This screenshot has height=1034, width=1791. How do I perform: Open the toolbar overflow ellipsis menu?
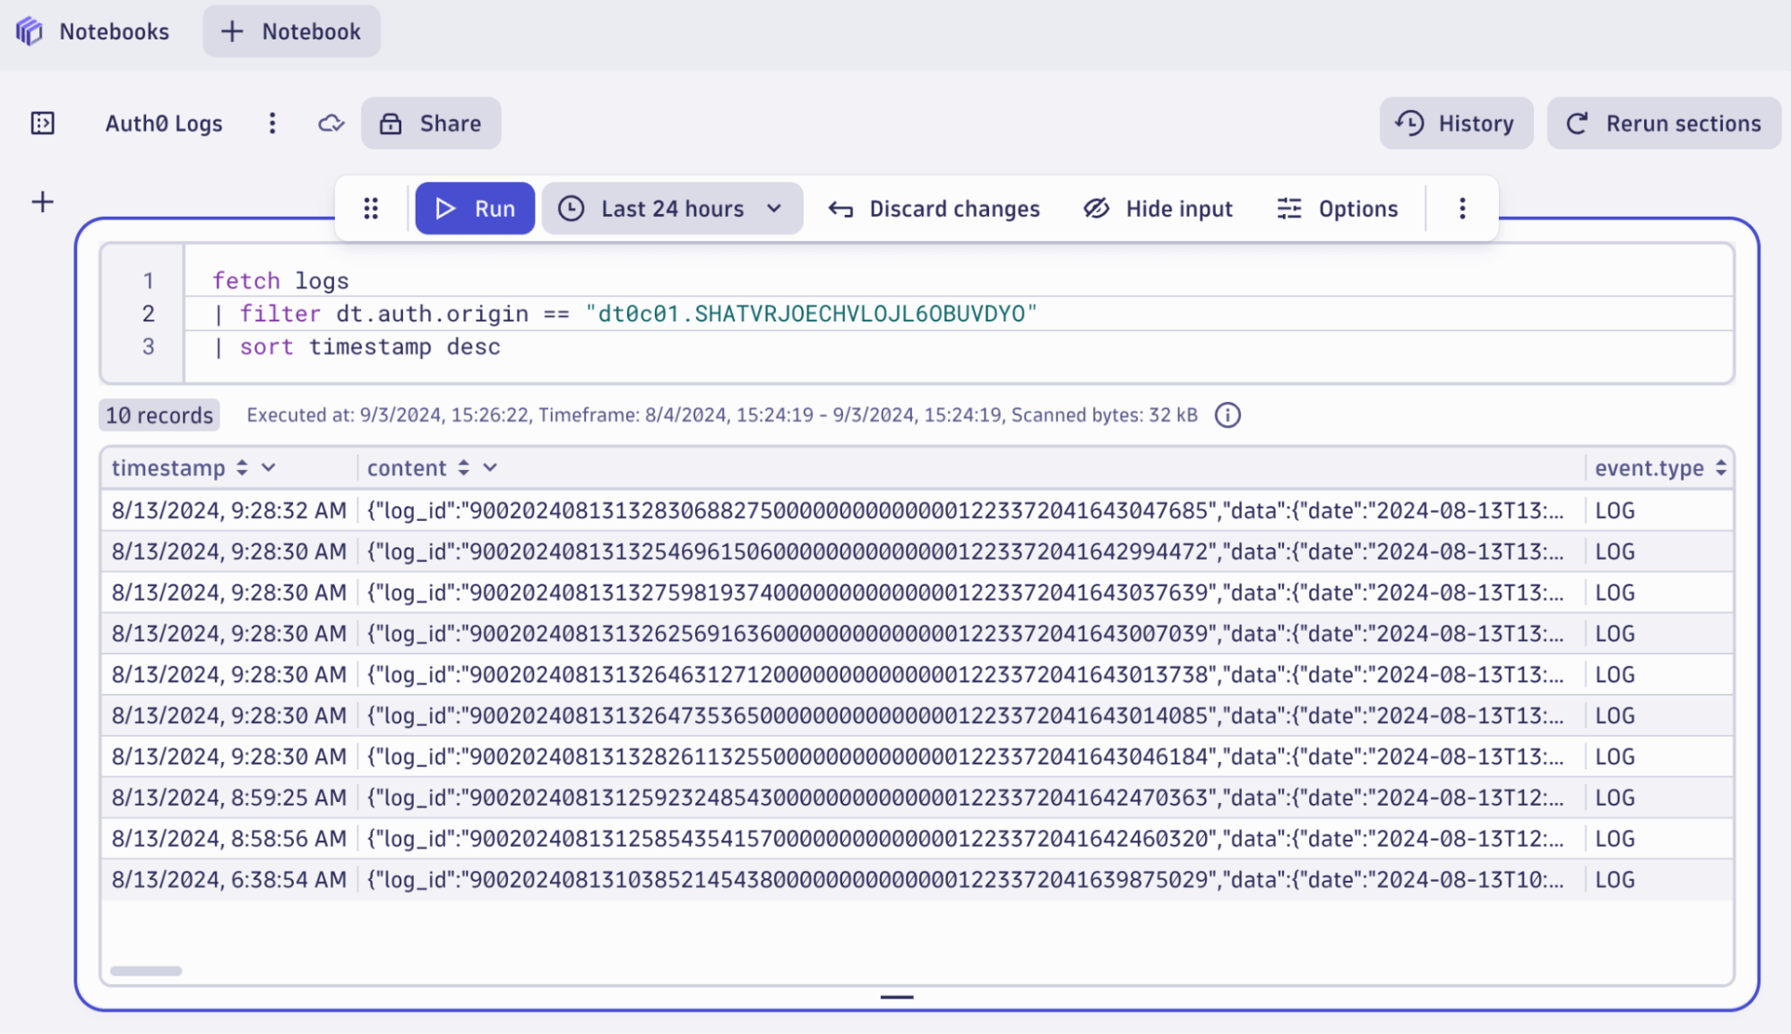pyautogui.click(x=1461, y=208)
